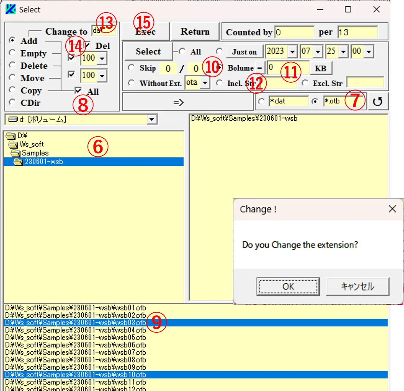The height and width of the screenshot is (391, 404).
Task: Select file wsb01.otb in list
Action: [x=196, y=308]
